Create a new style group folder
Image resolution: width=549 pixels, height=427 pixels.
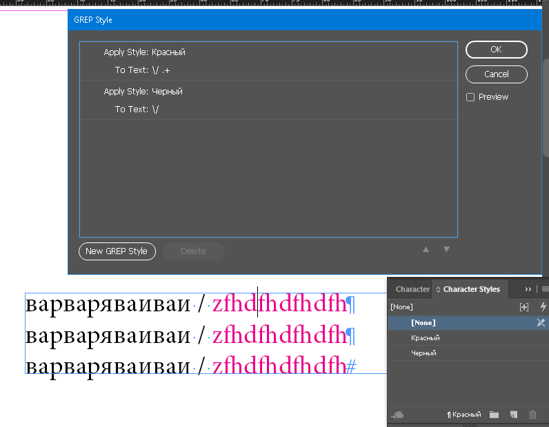(494, 415)
